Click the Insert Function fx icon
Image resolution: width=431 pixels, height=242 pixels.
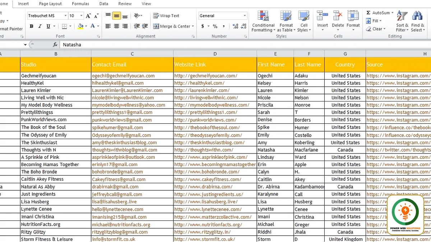click(x=55, y=45)
